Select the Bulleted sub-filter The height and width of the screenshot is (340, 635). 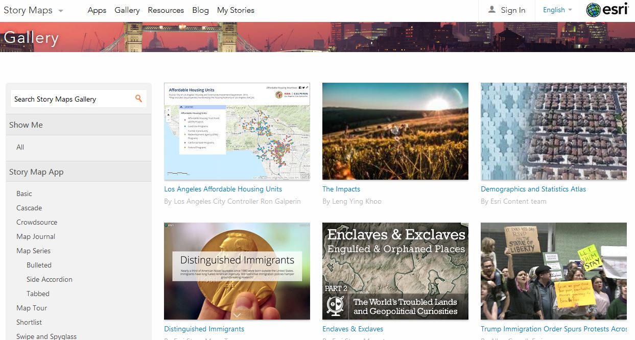tap(39, 265)
